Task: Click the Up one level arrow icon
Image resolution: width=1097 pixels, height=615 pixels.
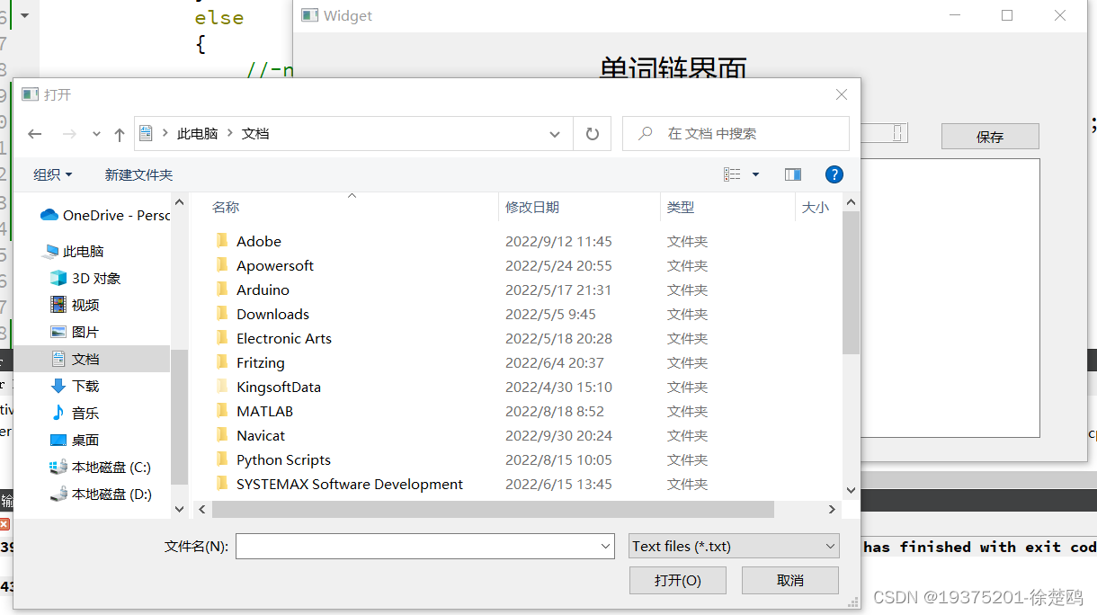Action: coord(119,134)
